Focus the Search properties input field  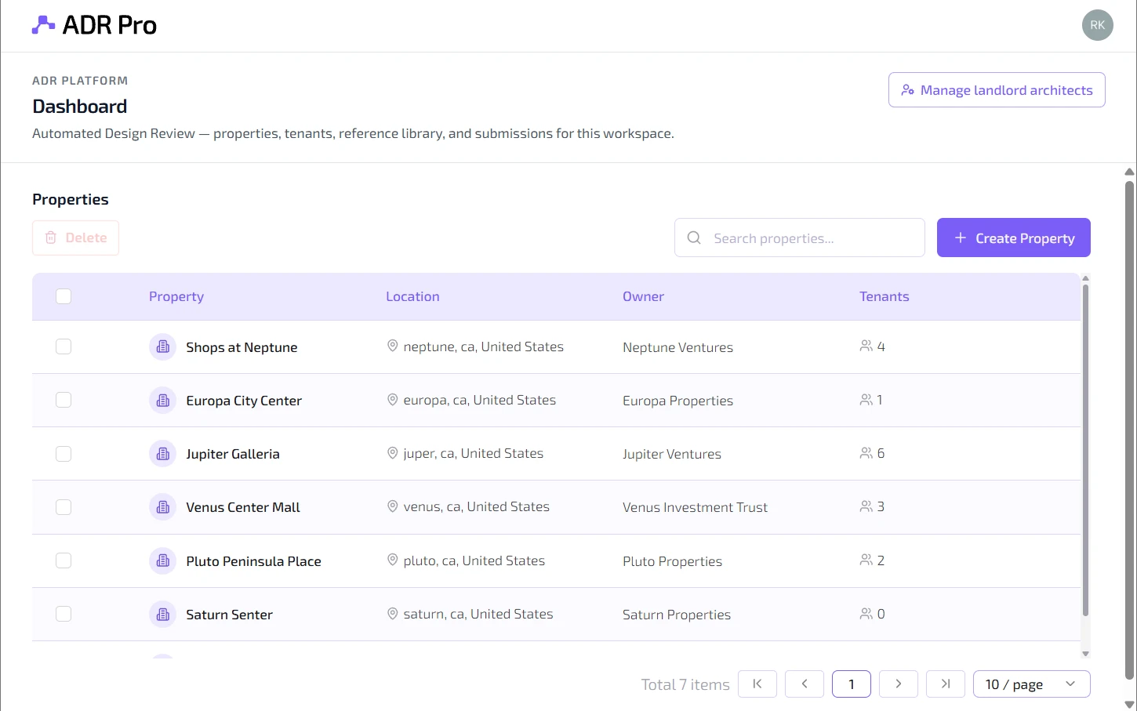click(x=800, y=238)
